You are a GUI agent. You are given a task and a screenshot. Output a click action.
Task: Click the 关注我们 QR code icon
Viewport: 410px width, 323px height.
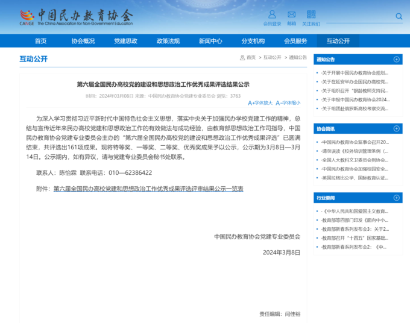[x=311, y=14]
